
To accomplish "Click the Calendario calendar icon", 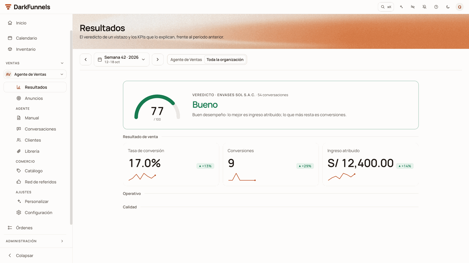I will coord(10,38).
